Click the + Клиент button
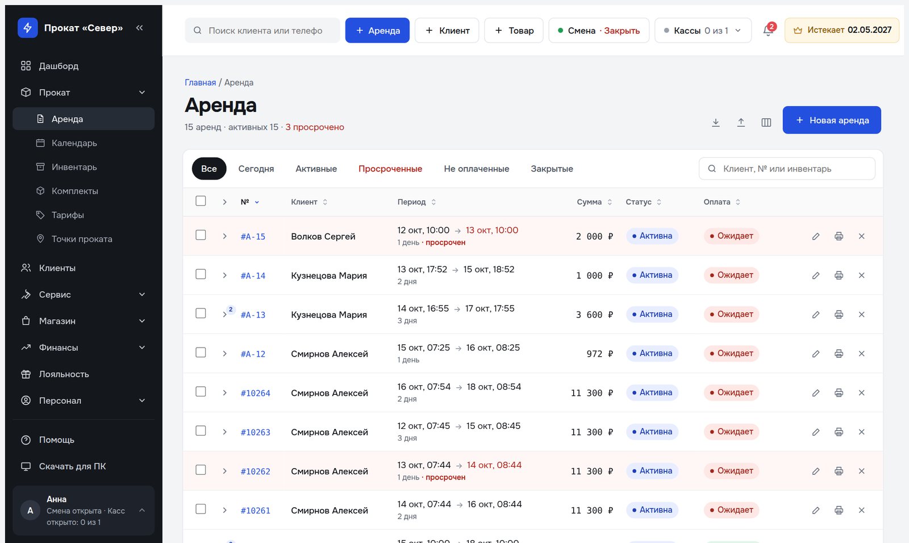Viewport: 909px width, 543px height. point(447,31)
